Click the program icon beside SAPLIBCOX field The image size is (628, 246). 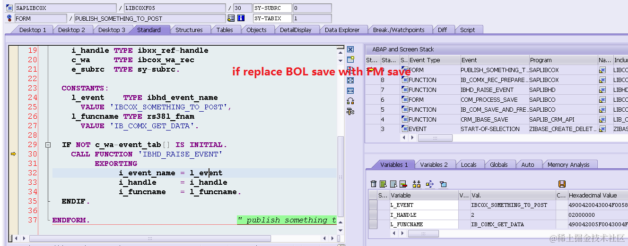[x=9, y=8]
